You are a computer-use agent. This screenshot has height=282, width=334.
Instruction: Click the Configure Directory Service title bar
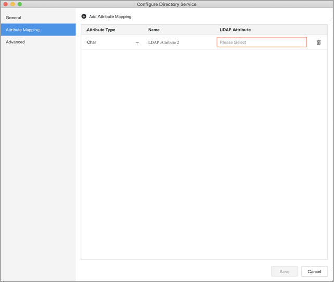tap(167, 4)
